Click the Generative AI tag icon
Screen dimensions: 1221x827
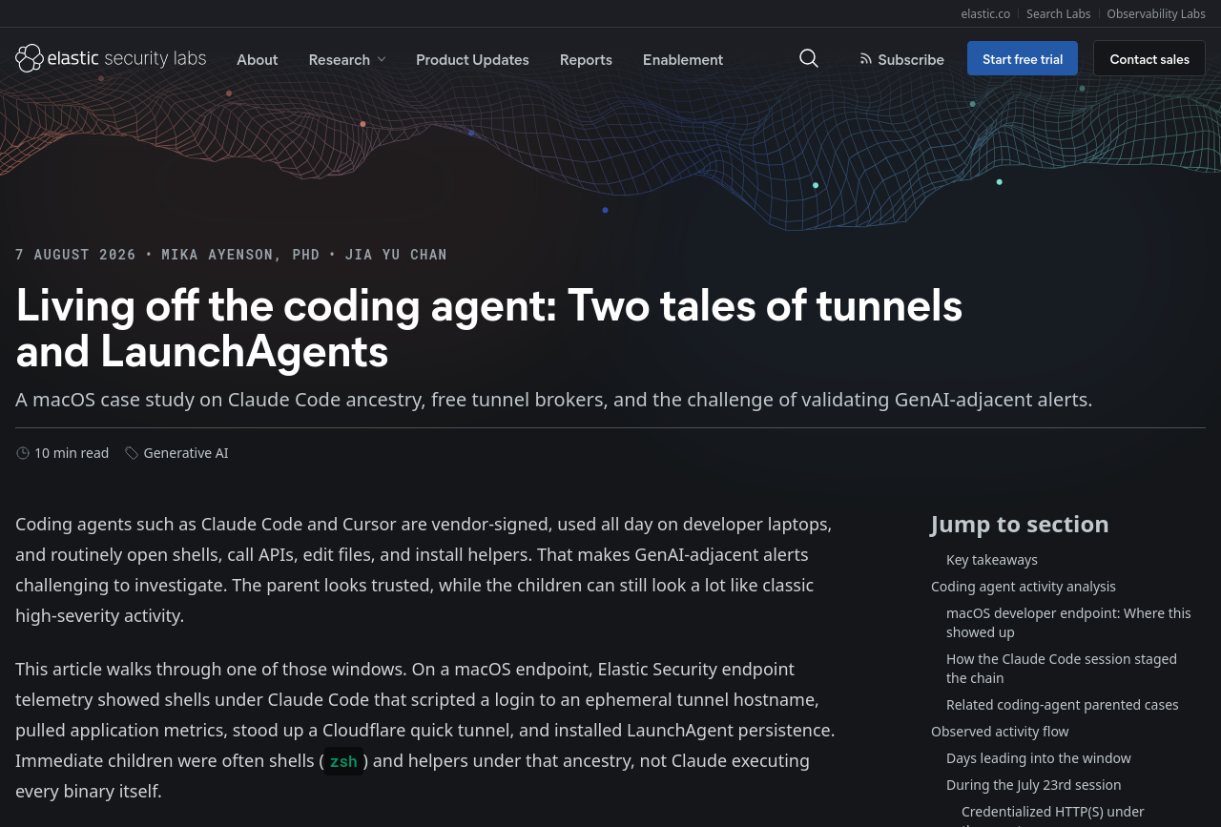[x=132, y=453]
